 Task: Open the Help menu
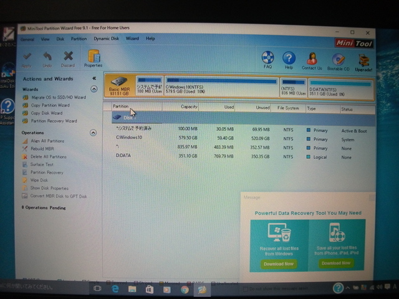[x=150, y=39]
